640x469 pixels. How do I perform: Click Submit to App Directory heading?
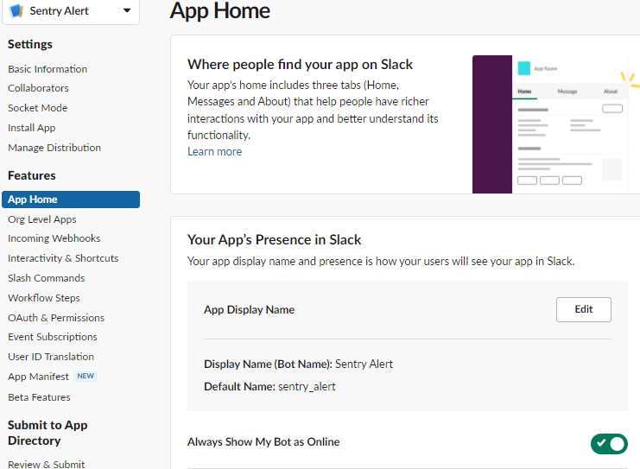[x=48, y=433]
